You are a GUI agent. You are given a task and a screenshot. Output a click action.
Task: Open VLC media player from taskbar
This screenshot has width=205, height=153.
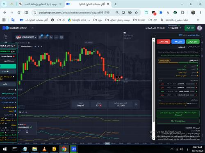pos(44,149)
